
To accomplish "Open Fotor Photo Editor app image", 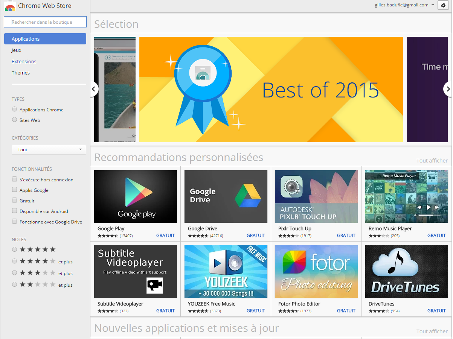I will [x=316, y=272].
